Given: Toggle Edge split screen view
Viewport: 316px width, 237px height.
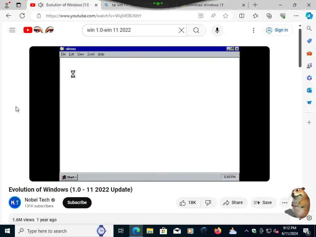Looking at the screenshot, I should point(242,16).
